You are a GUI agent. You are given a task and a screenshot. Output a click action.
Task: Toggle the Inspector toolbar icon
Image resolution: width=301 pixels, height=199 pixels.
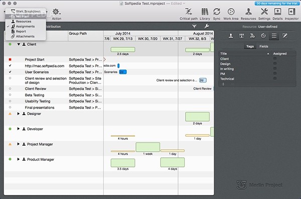[x=291, y=12]
